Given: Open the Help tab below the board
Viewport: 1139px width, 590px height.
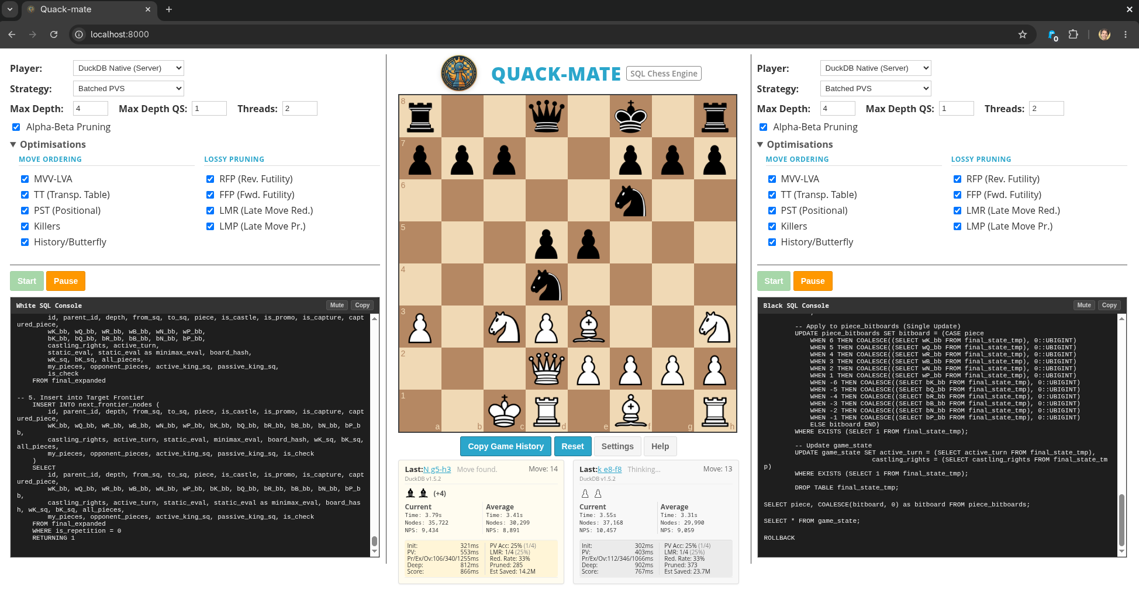Looking at the screenshot, I should (660, 446).
